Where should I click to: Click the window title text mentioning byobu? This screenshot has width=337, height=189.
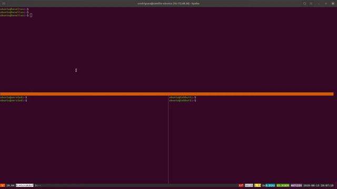pyautogui.click(x=168, y=4)
